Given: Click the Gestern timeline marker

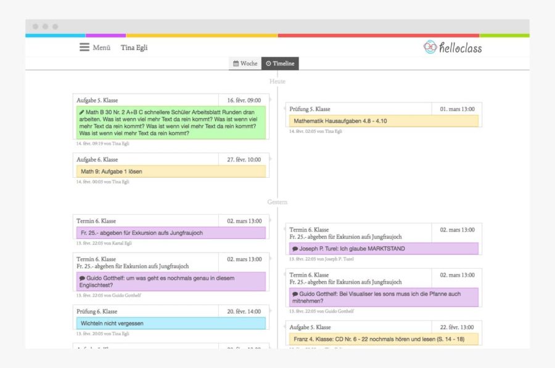Looking at the screenshot, I should coord(277,202).
